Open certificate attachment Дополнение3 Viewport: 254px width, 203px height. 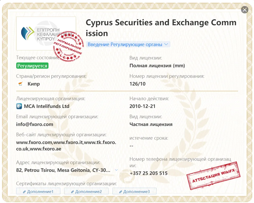134,191
